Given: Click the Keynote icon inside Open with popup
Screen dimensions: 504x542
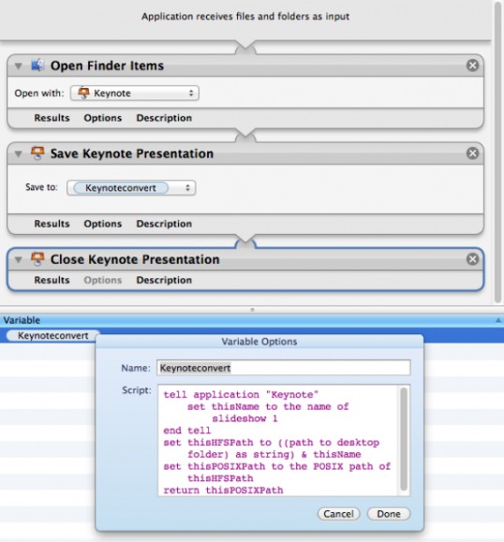Looking at the screenshot, I should 83,93.
